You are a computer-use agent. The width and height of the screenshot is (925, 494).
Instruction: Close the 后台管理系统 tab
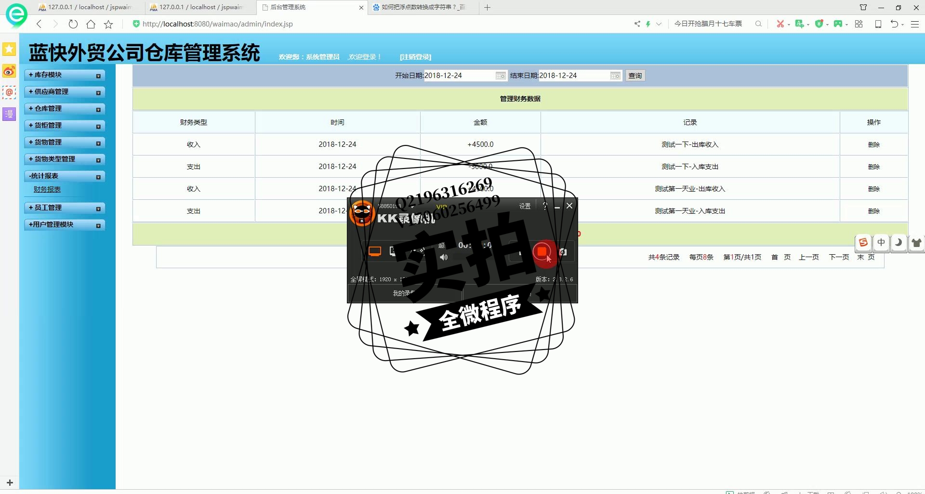tap(361, 8)
